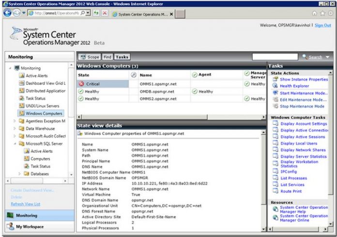Click the Active Alerts icon under Monitoring
Viewport: 337px width, 237px height.
tap(21, 75)
